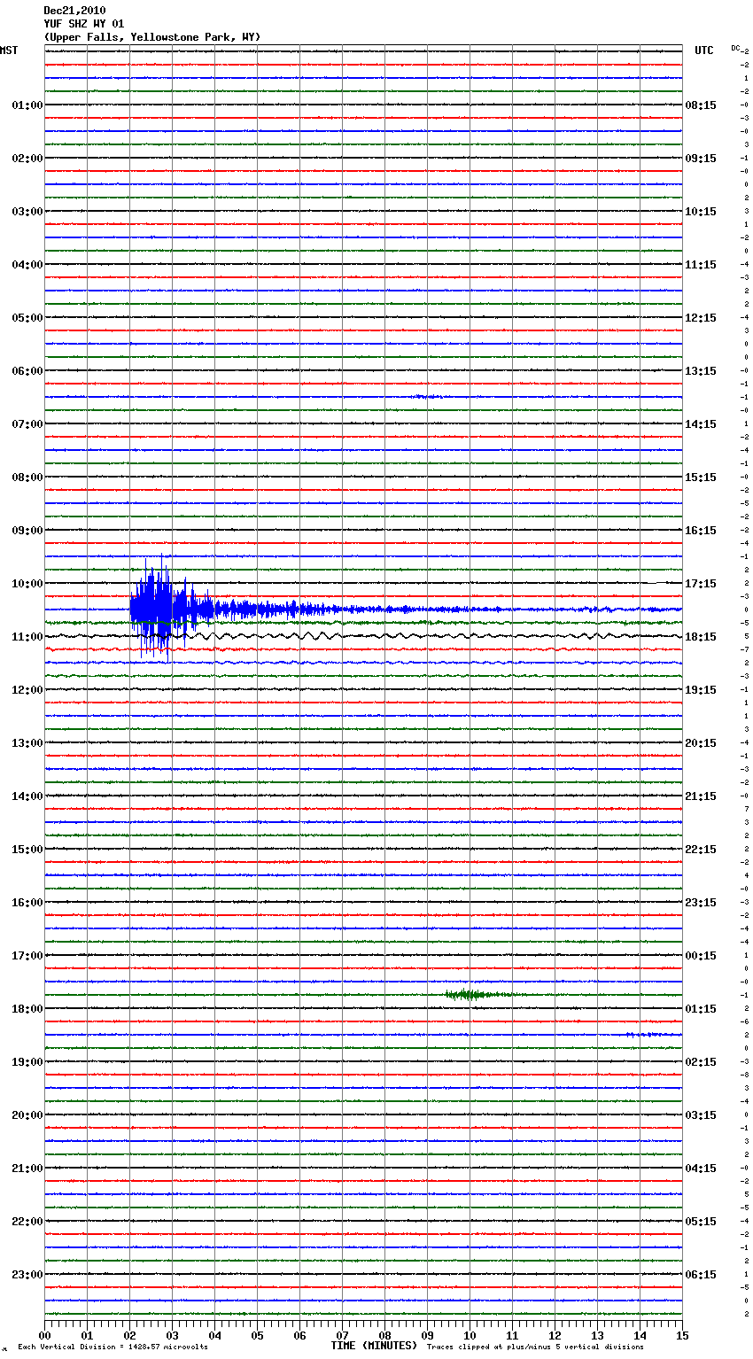Select the 01:00 MST time label
This screenshot has height=1359, width=753.
coord(27,105)
